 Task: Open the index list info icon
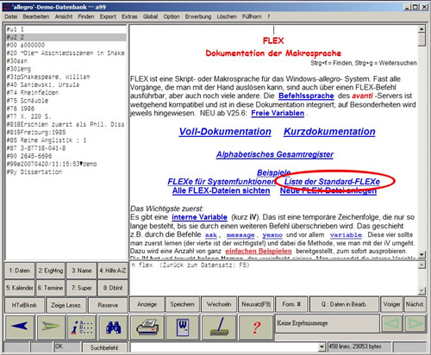click(x=82, y=327)
